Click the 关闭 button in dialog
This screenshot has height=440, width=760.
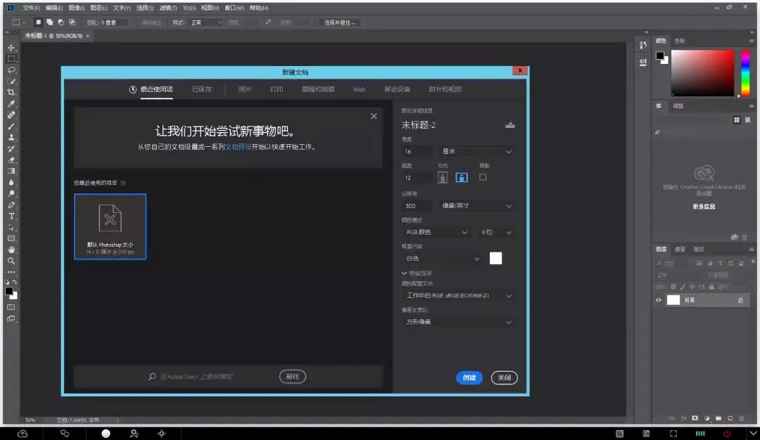(x=504, y=377)
